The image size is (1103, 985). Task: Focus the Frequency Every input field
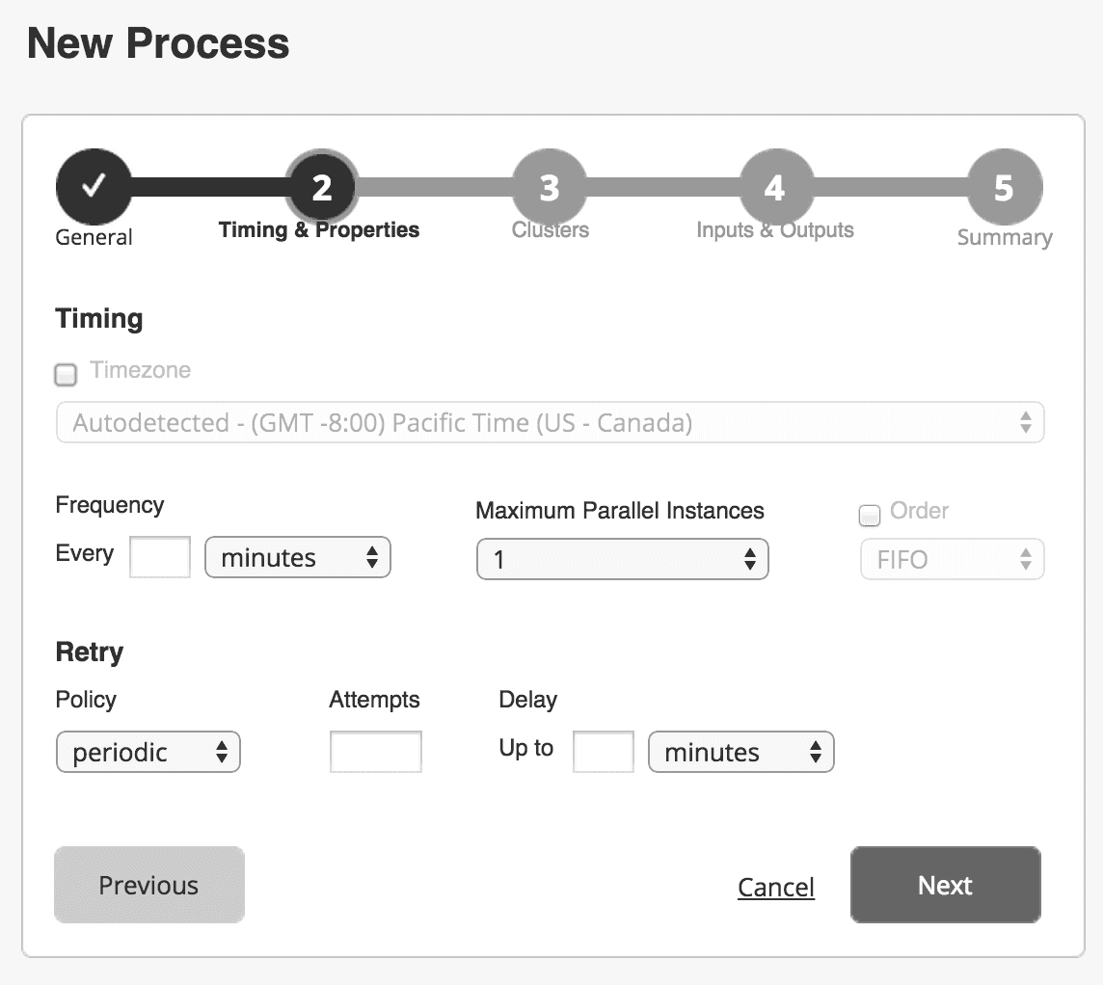[x=160, y=557]
